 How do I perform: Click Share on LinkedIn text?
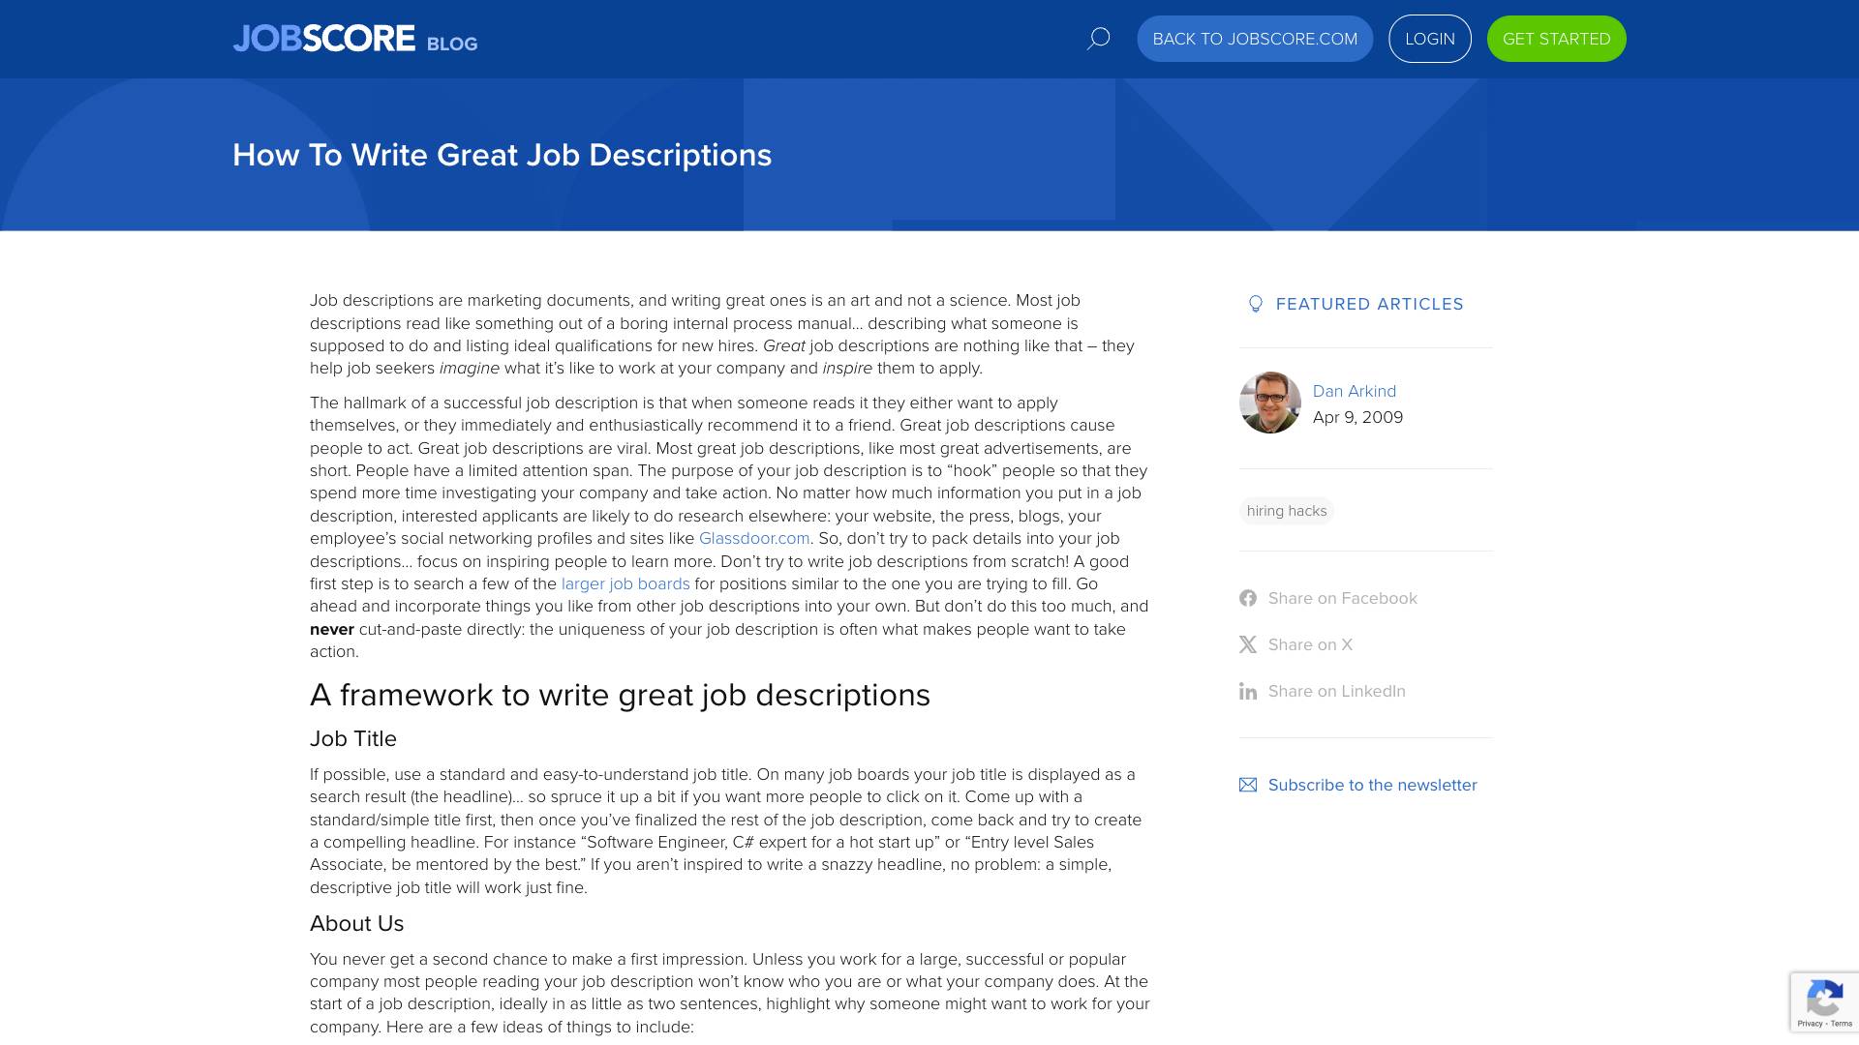(1336, 691)
